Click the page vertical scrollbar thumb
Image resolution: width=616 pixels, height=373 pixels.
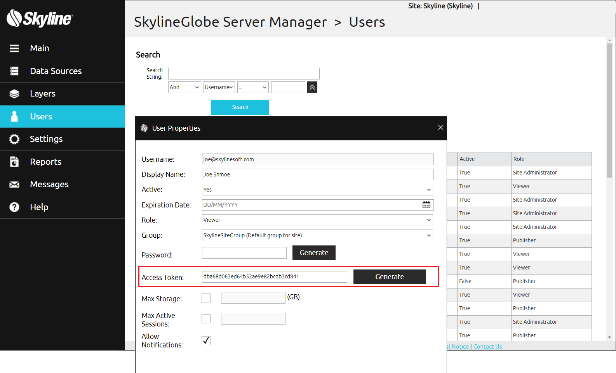(x=609, y=111)
